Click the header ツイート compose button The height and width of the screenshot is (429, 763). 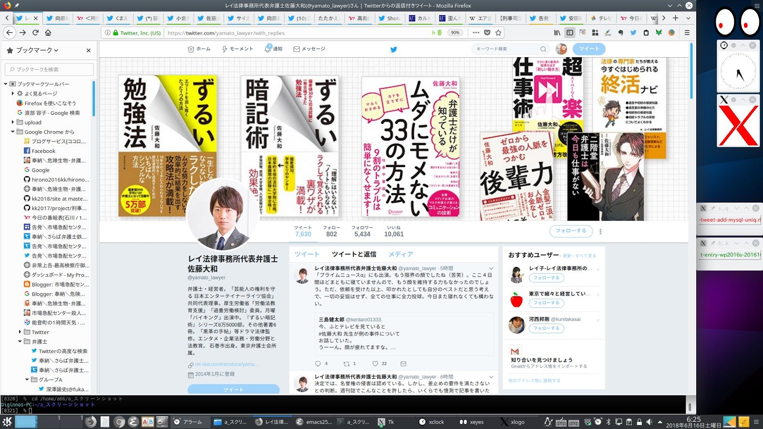click(x=589, y=49)
